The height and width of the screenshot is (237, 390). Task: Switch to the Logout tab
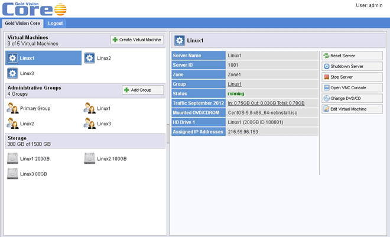point(56,22)
